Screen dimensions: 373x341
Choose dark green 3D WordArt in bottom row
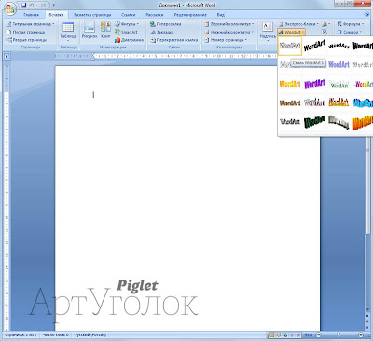click(x=314, y=122)
